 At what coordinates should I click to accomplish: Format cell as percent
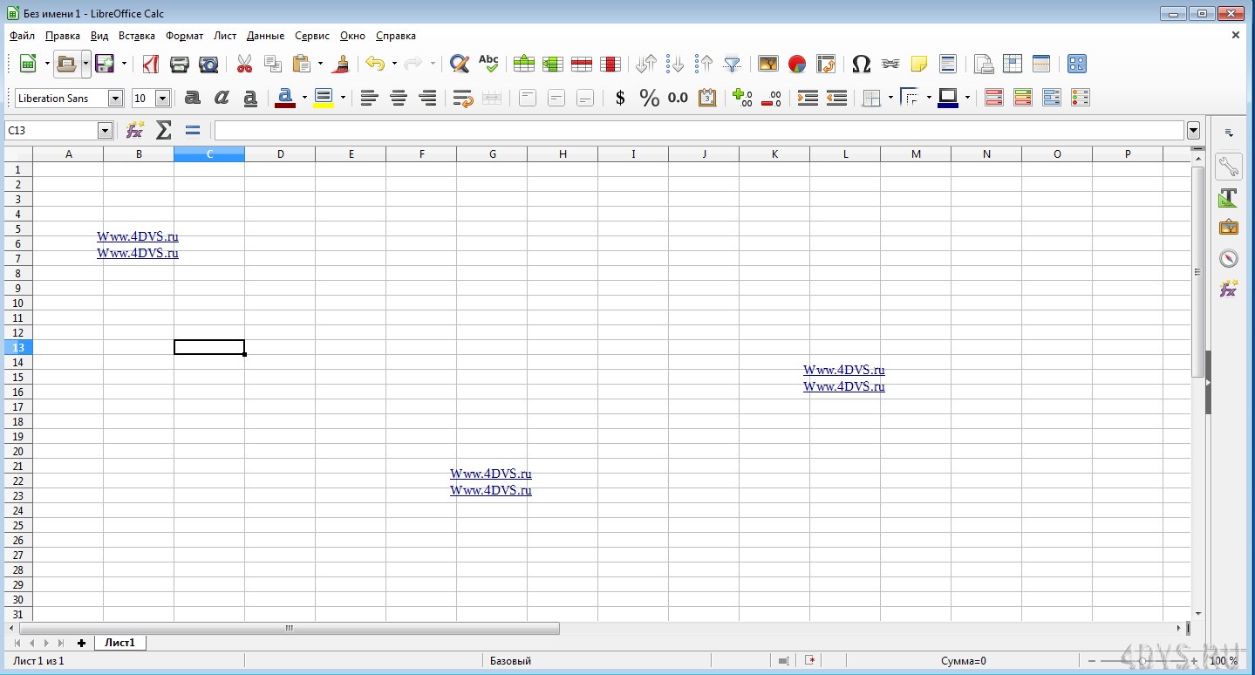(x=649, y=99)
